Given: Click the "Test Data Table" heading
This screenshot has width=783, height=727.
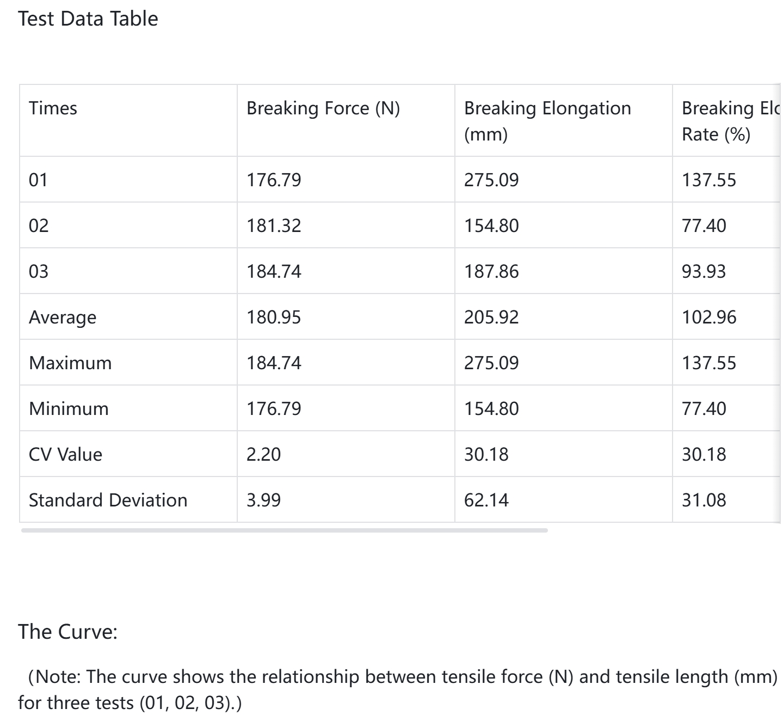Looking at the screenshot, I should tap(88, 19).
